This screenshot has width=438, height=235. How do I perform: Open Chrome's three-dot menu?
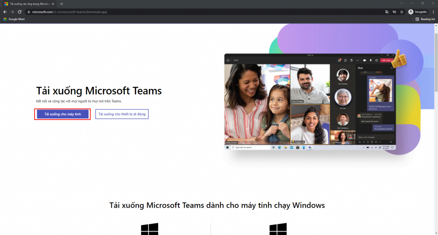tap(433, 12)
